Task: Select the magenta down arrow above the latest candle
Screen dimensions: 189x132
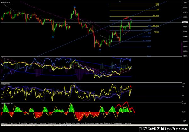Action: pyautogui.click(x=131, y=19)
